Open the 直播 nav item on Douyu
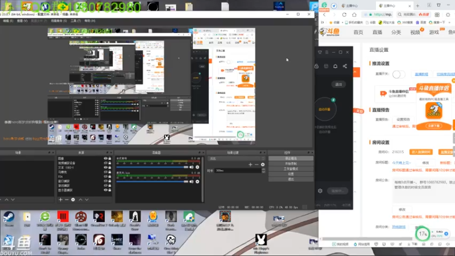This screenshot has width=455, height=256. (x=377, y=32)
